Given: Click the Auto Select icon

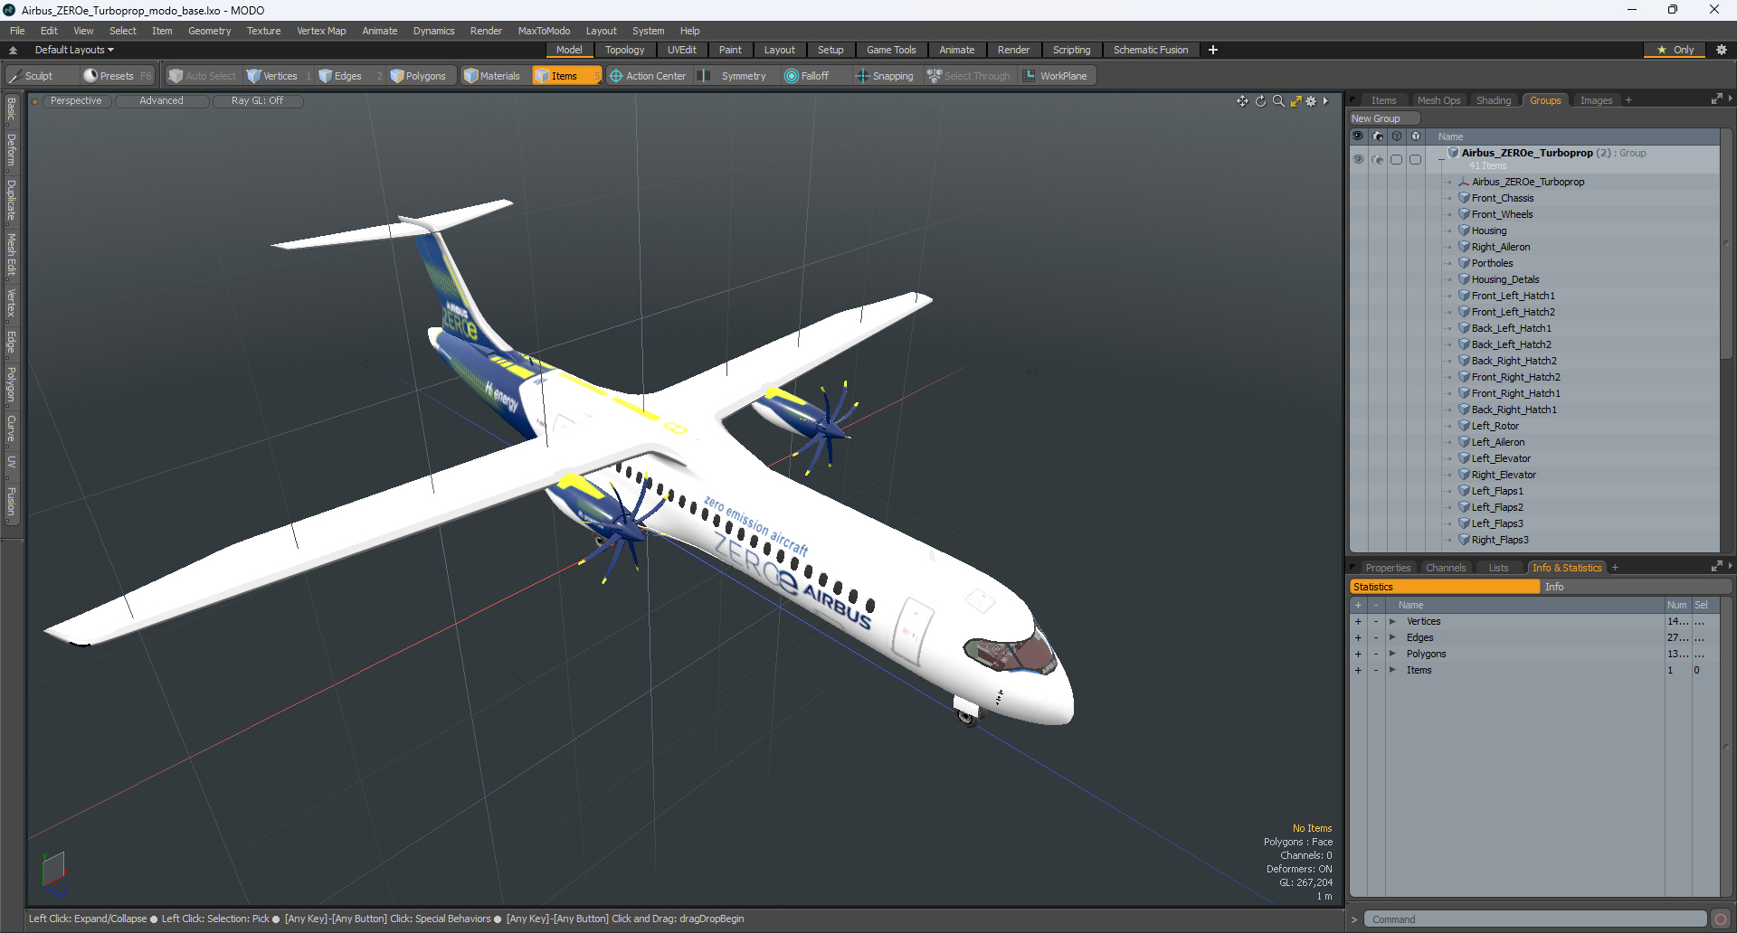Looking at the screenshot, I should [x=176, y=76].
